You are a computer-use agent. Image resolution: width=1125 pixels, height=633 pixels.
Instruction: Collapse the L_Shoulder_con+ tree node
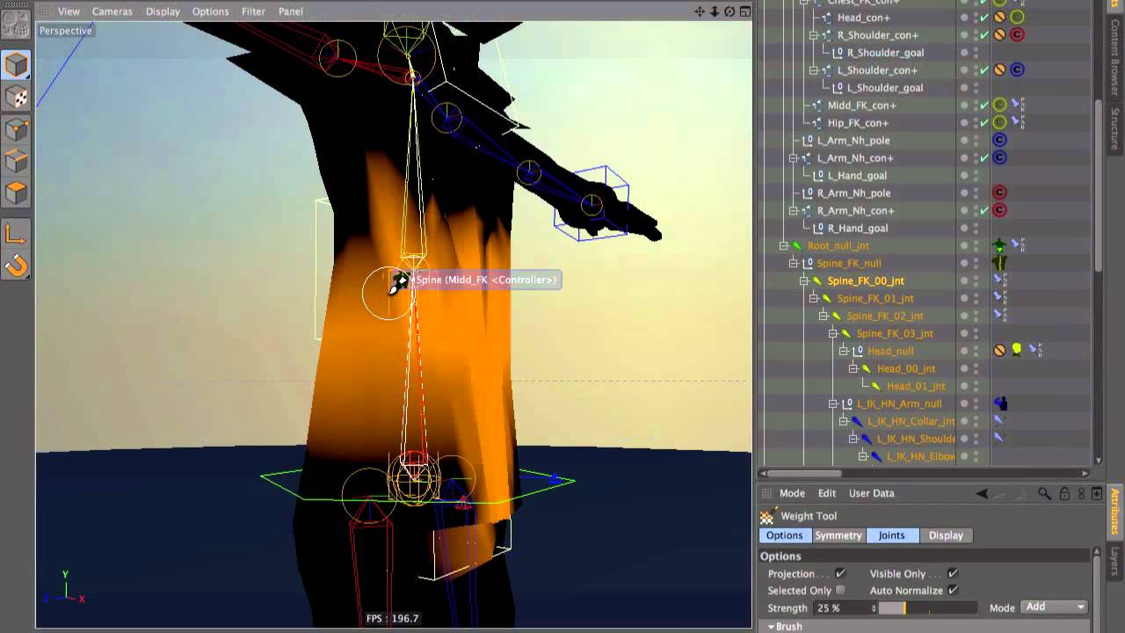[x=813, y=70]
